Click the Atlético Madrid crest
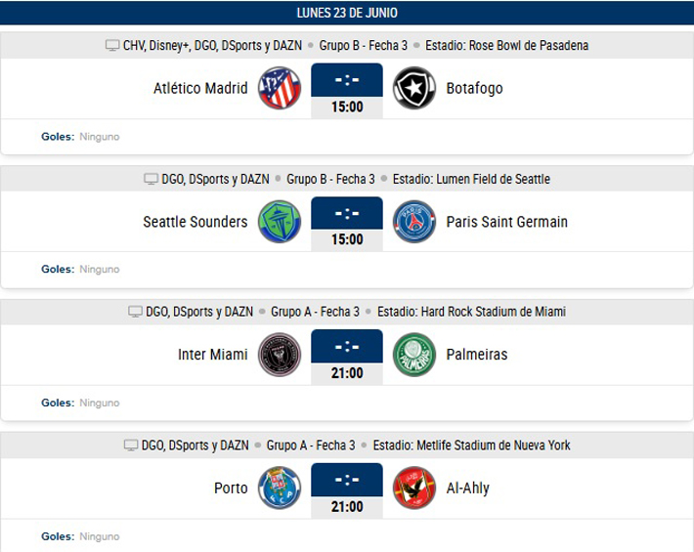 click(280, 88)
